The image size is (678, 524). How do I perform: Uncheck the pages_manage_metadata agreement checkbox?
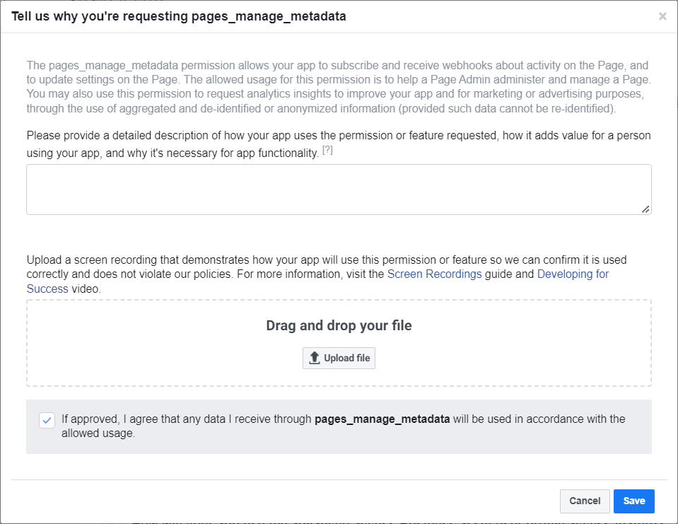coord(47,420)
